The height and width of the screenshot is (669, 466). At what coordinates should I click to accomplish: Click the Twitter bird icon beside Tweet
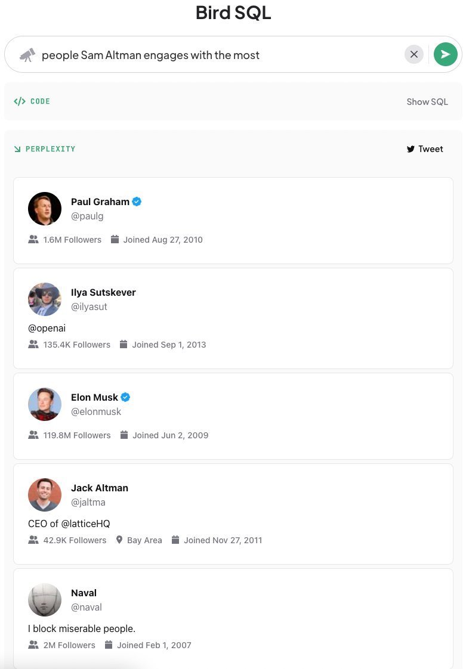[x=411, y=149]
